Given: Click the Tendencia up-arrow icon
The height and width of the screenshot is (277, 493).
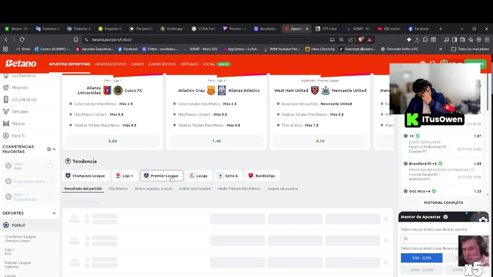Looking at the screenshot, I should (x=68, y=161).
